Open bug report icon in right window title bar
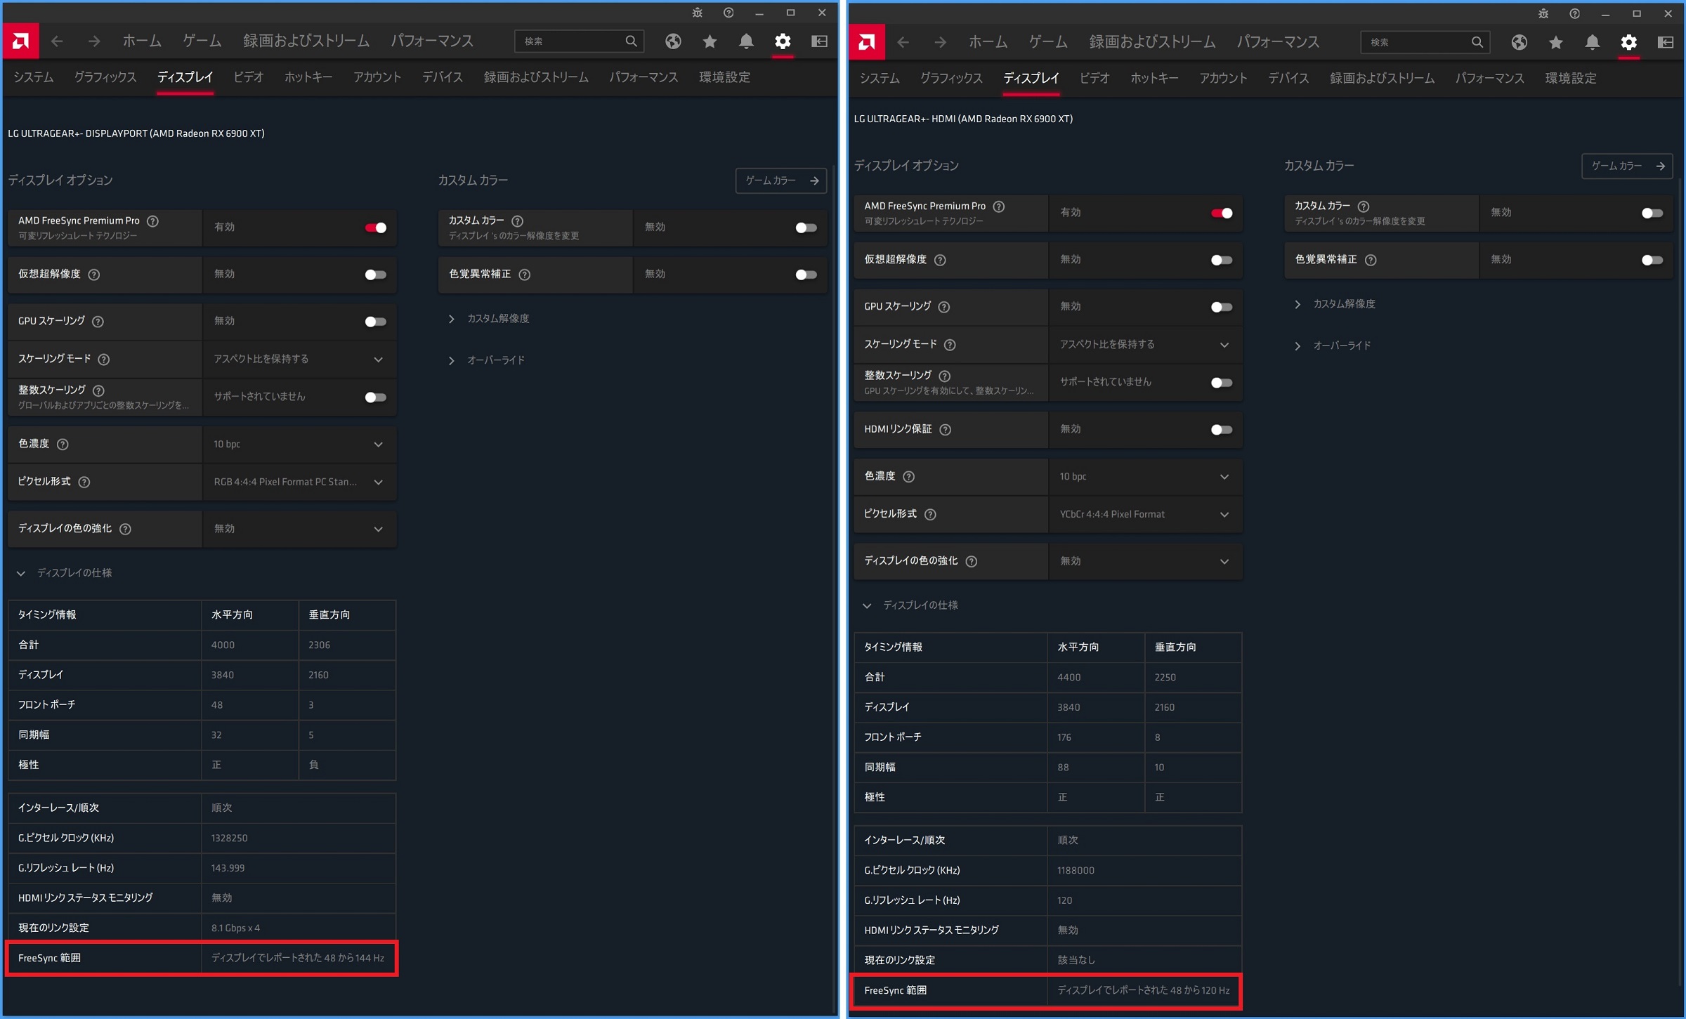 (1543, 13)
